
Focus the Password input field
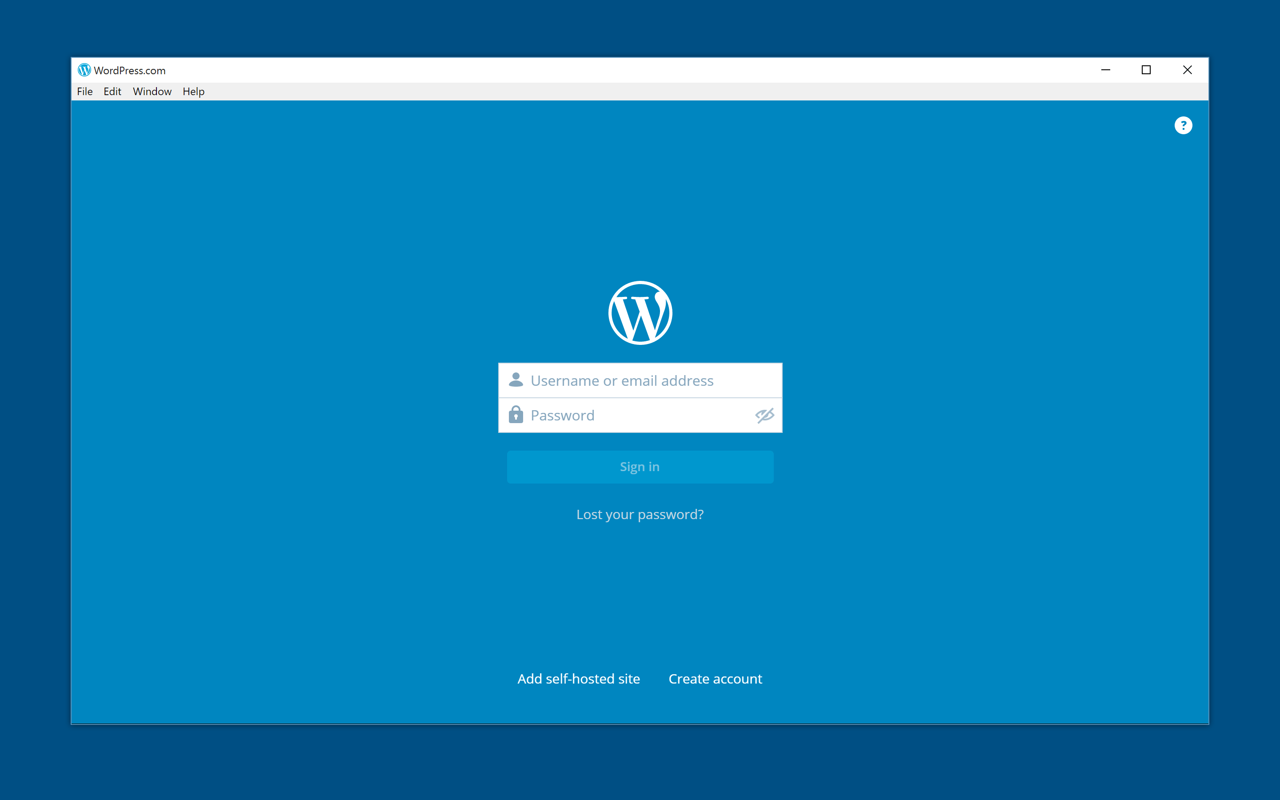click(x=640, y=416)
